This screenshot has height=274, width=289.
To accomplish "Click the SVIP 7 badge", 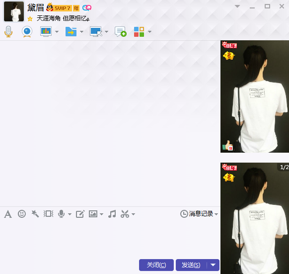I will (63, 8).
